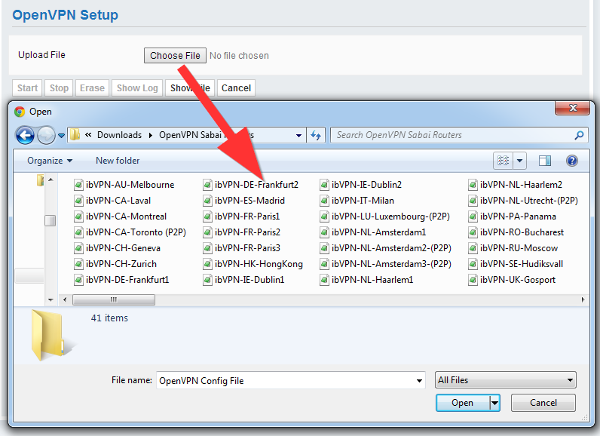The height and width of the screenshot is (436, 600).
Task: Click the Open button
Action: 463,403
